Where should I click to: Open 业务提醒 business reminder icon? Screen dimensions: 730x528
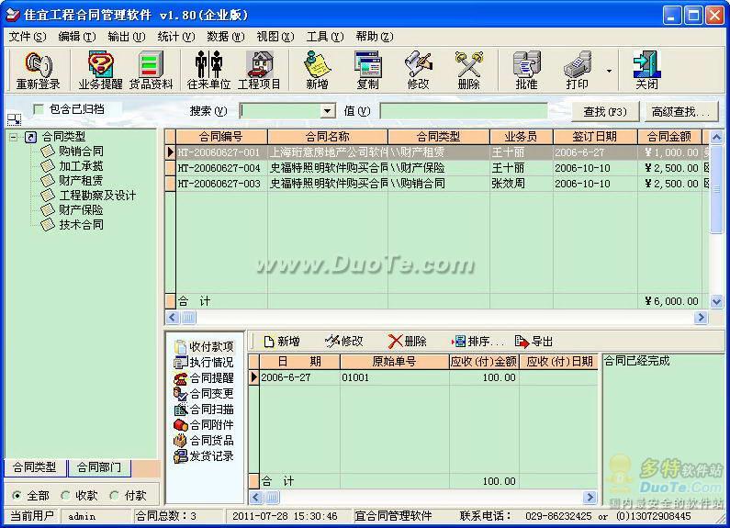point(101,71)
